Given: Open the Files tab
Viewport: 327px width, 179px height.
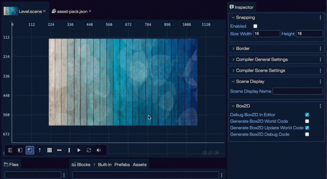Looking at the screenshot, I should tap(11, 165).
